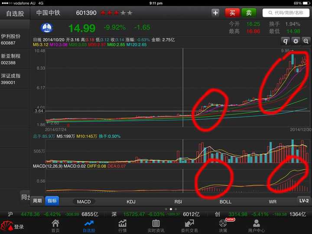Tap the LV-2 button
312x234 pixels.
(x=304, y=201)
